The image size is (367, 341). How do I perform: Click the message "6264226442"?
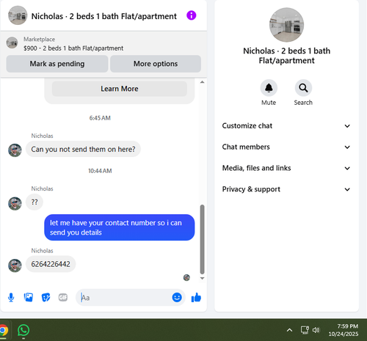point(51,264)
